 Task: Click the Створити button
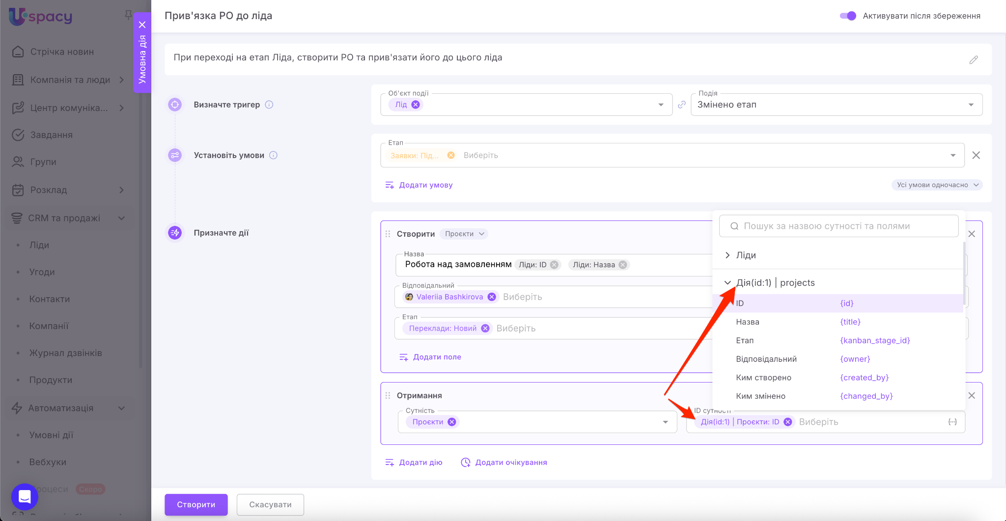(x=196, y=505)
